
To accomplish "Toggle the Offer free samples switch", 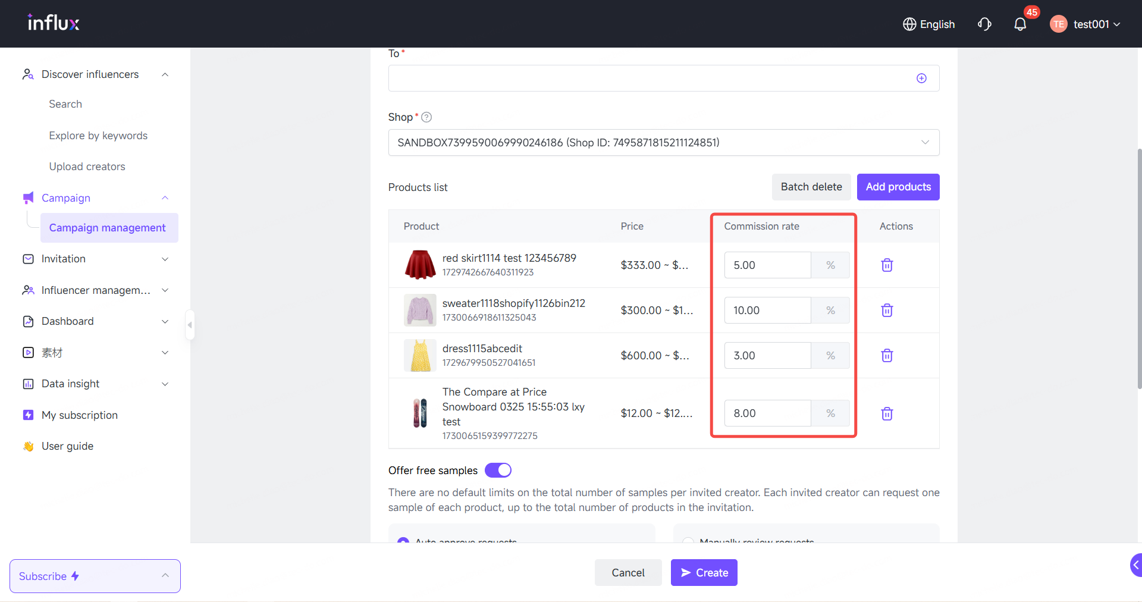I will pyautogui.click(x=498, y=471).
